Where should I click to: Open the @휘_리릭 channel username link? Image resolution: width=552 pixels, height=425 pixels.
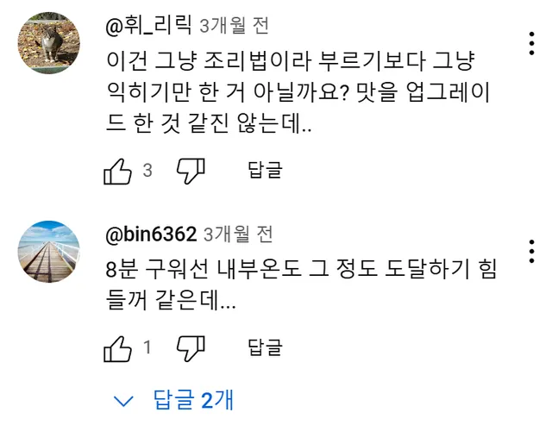tap(148, 28)
